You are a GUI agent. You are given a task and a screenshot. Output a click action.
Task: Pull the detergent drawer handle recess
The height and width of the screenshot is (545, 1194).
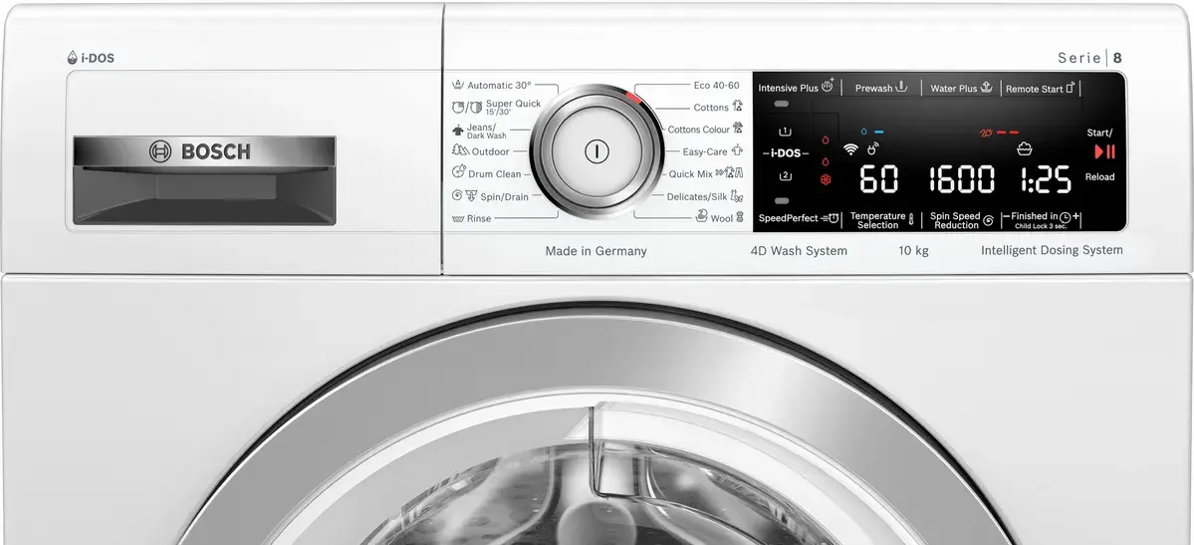(x=204, y=194)
